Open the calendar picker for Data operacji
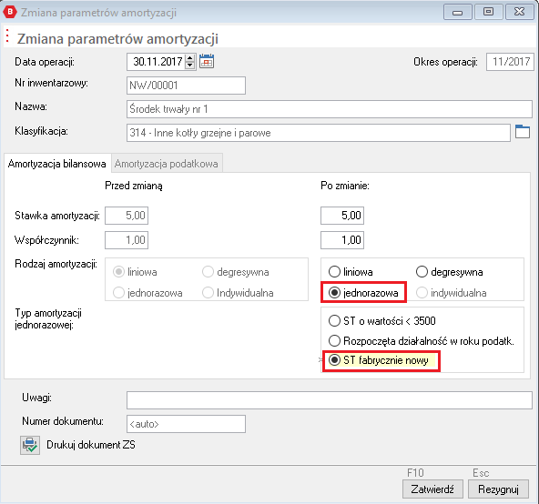Viewport: 539px width, 504px height. point(207,62)
